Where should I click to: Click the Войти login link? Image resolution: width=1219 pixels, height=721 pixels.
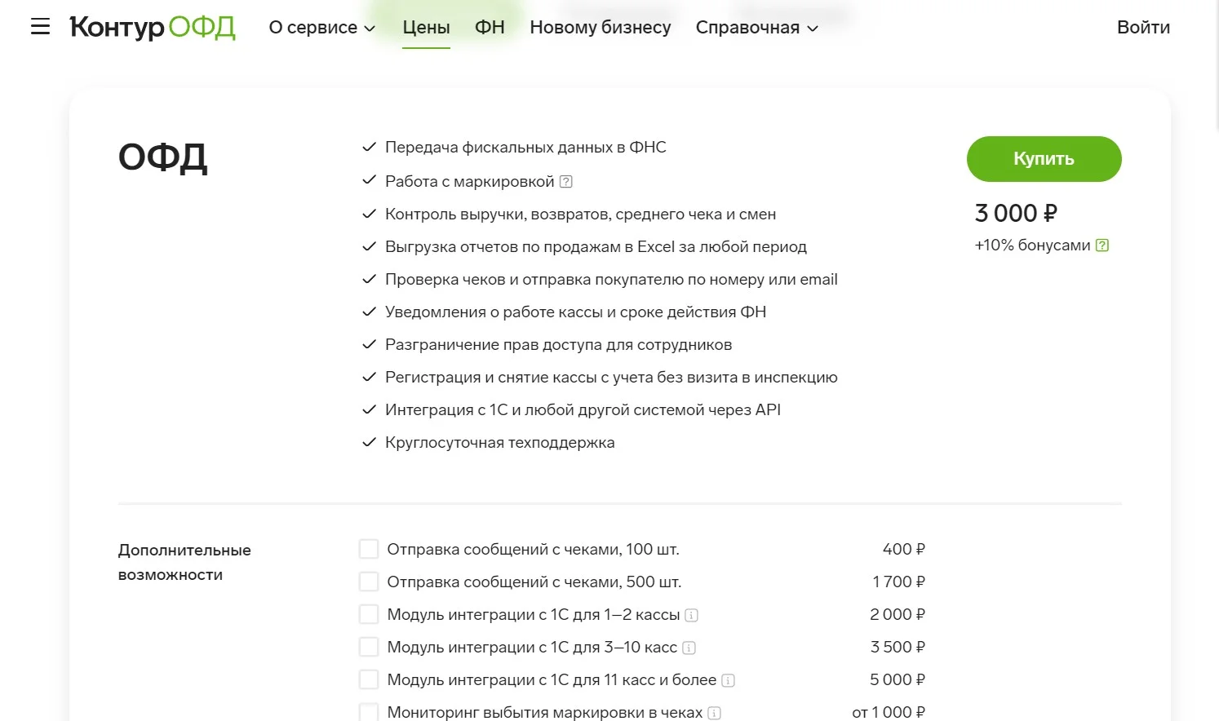coord(1143,28)
